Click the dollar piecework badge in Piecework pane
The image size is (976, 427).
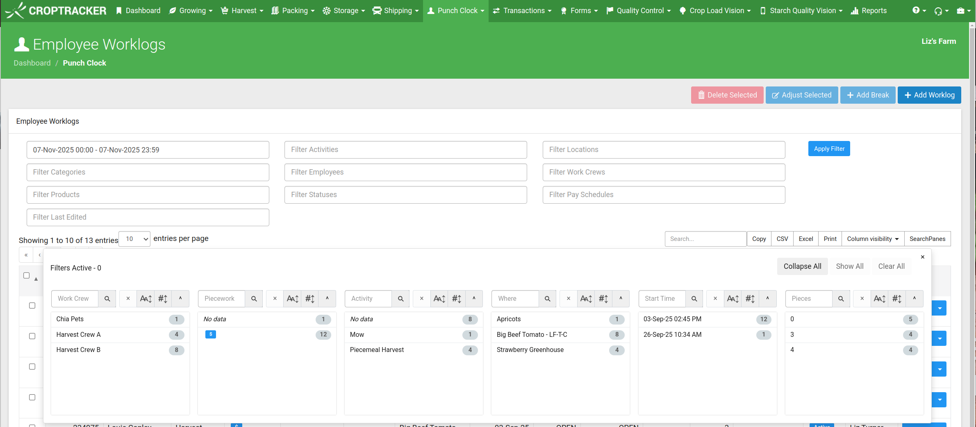[210, 334]
